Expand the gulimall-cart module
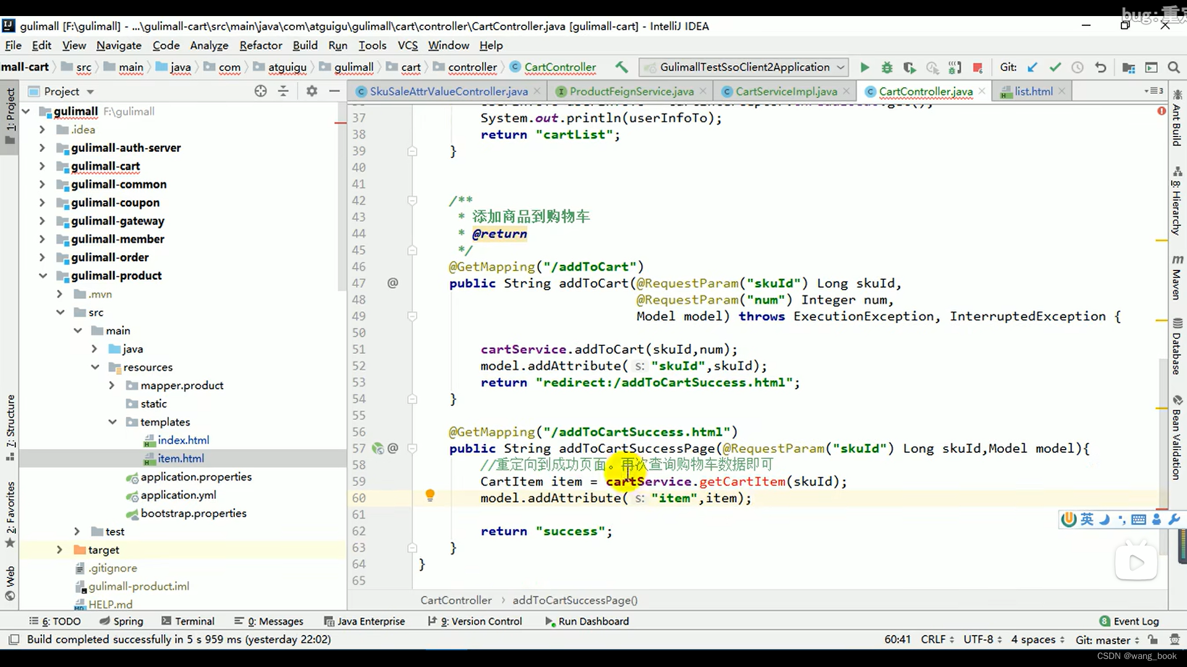This screenshot has height=667, width=1187. tap(42, 166)
